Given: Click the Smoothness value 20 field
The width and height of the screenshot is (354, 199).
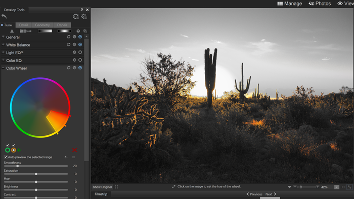Looking at the screenshot, I should coord(75,166).
